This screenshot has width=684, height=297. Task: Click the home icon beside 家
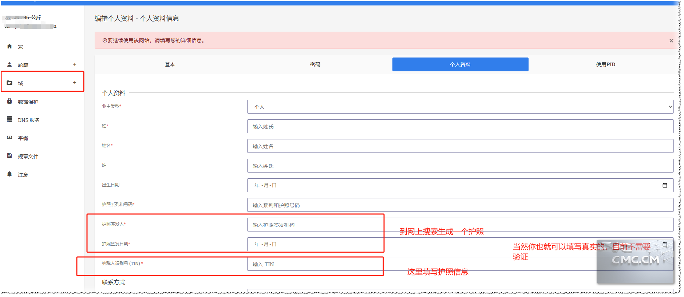coord(9,46)
